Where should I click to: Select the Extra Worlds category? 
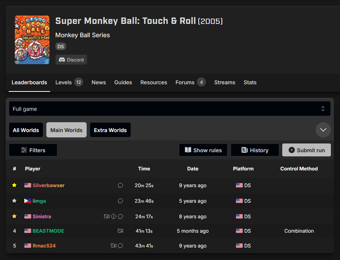[x=111, y=130]
